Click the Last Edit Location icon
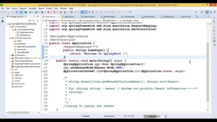Image resolution: width=217 pixels, height=122 pixels. 113,12
